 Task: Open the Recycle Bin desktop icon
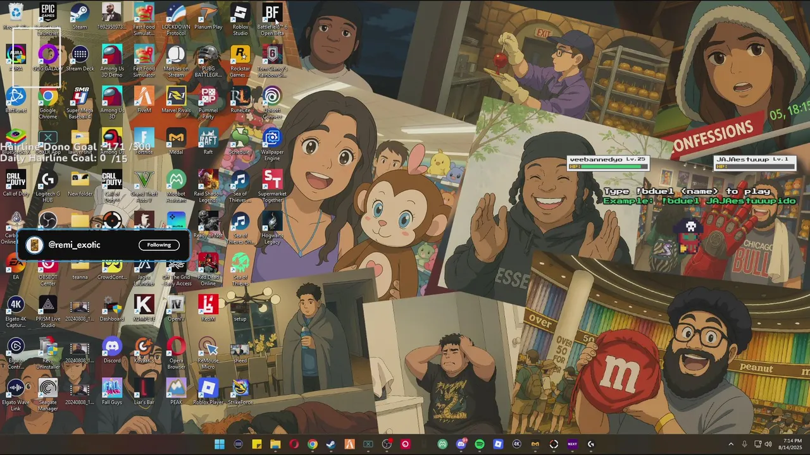(15, 16)
